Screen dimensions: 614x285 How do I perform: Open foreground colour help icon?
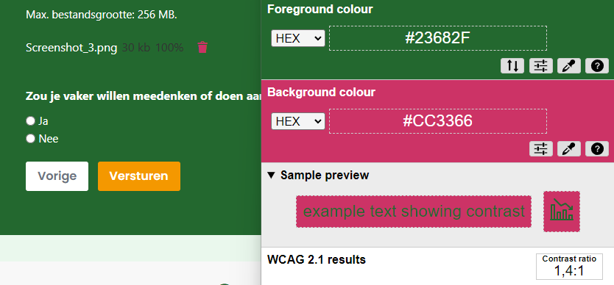(x=597, y=66)
